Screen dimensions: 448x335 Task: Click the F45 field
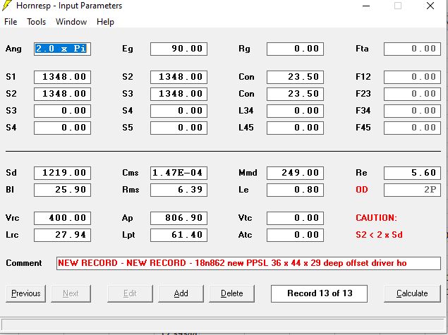(x=412, y=128)
